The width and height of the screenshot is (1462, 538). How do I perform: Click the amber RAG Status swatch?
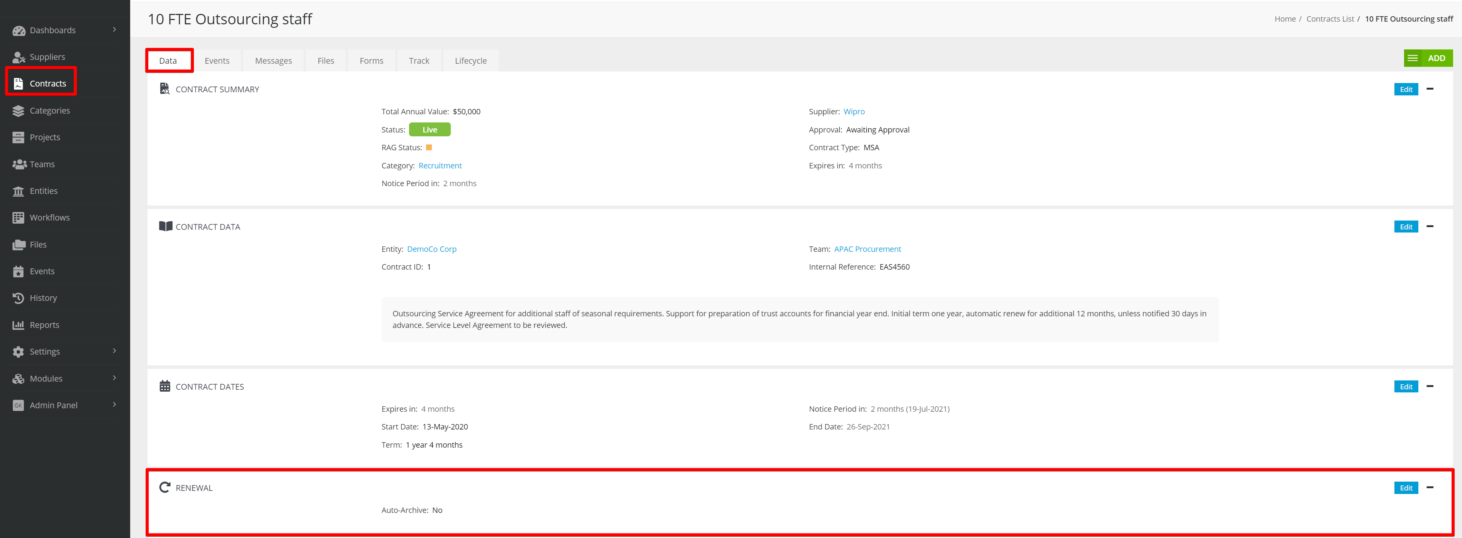[x=429, y=148]
